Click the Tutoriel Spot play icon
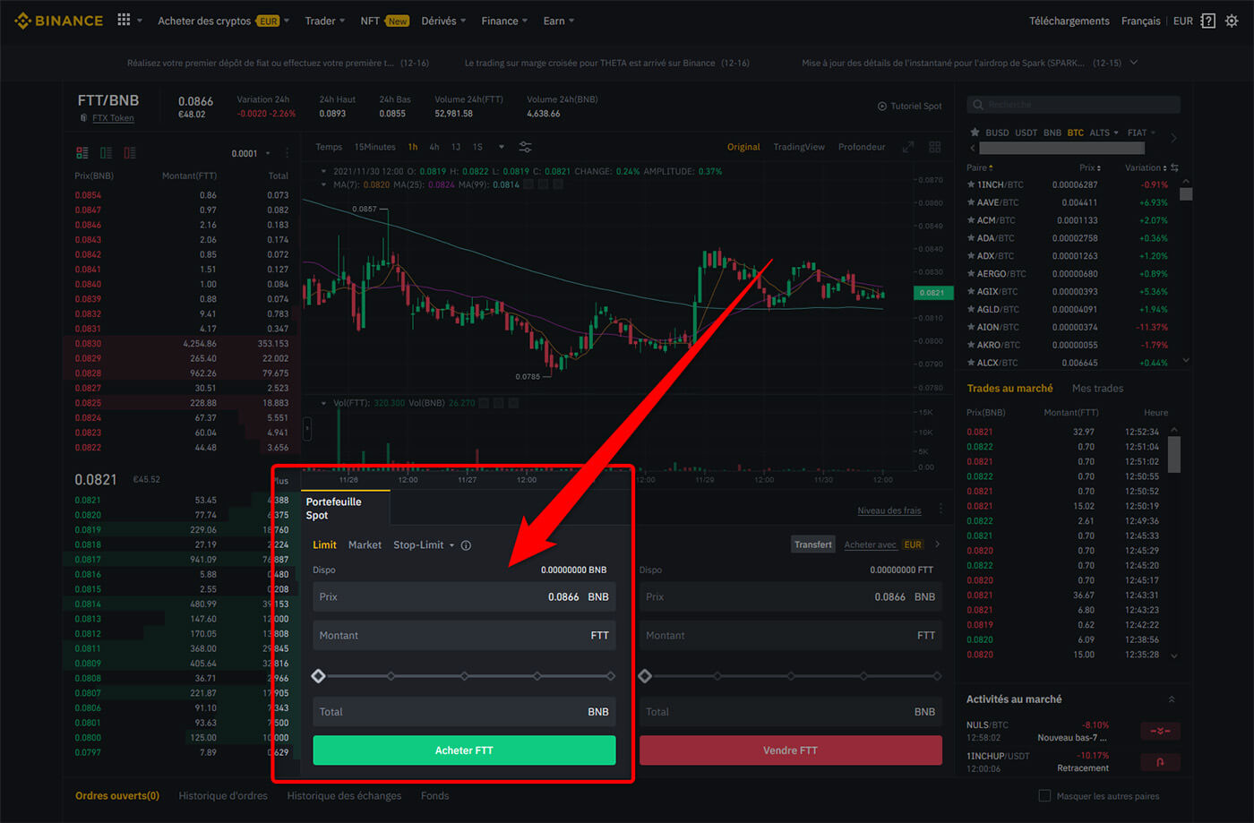Image resolution: width=1254 pixels, height=823 pixels. (882, 106)
